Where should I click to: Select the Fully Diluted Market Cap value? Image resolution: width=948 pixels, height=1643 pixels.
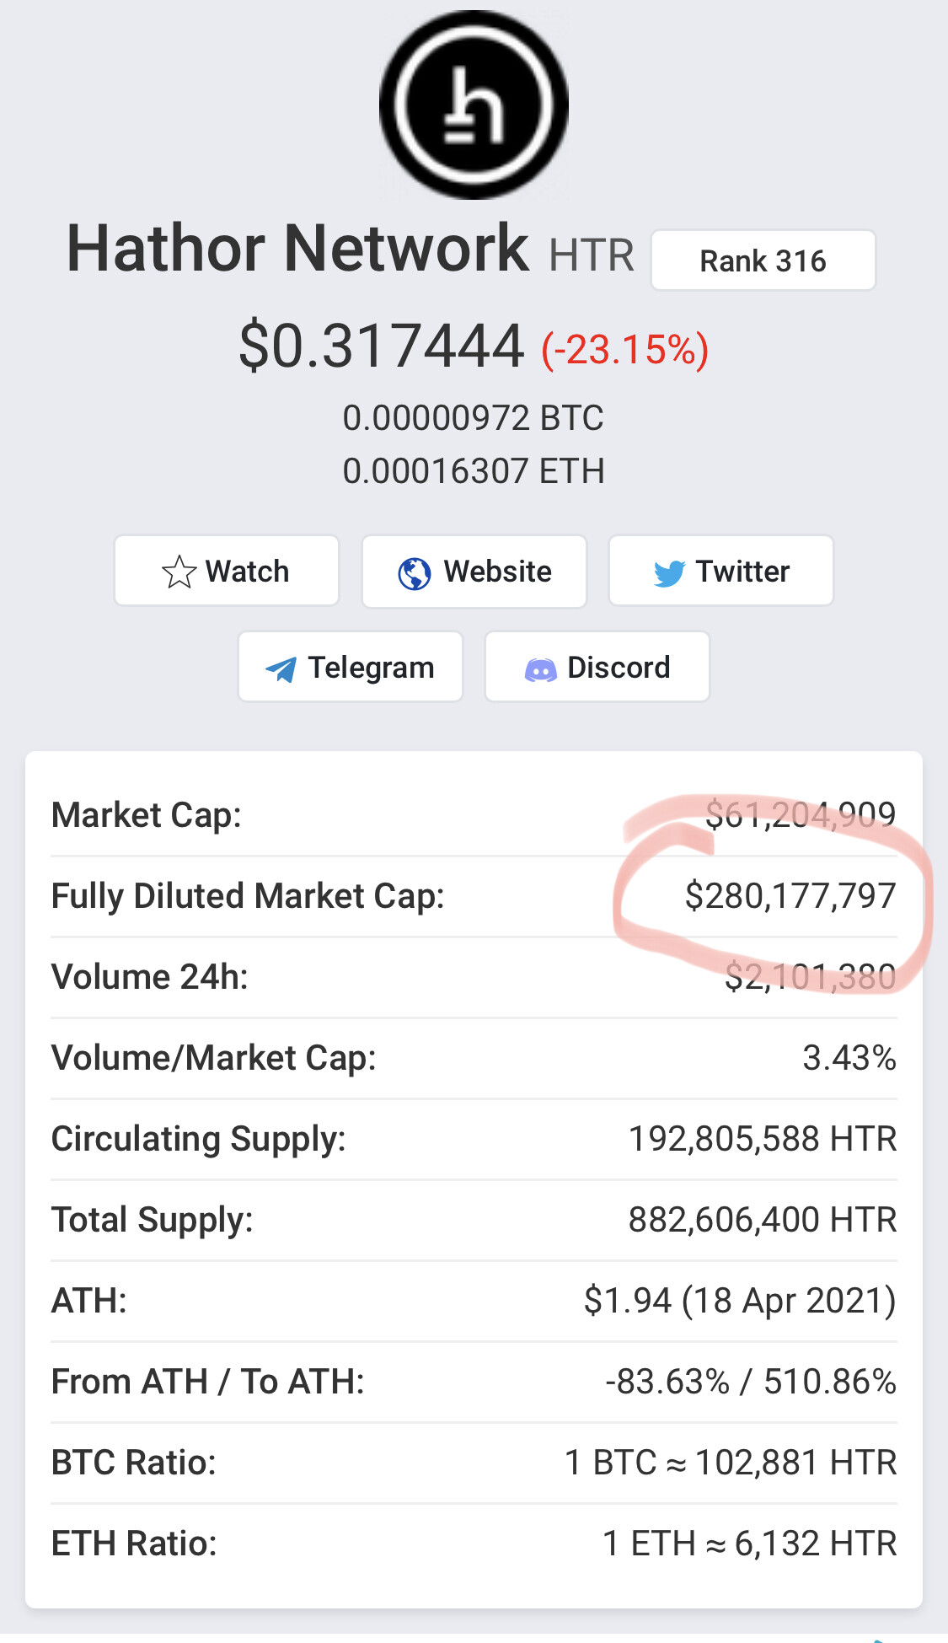[x=790, y=896]
